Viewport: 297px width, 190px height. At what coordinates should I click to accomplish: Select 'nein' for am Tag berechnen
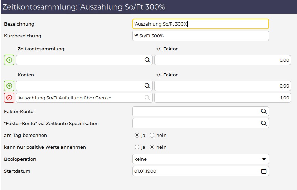(x=152, y=135)
